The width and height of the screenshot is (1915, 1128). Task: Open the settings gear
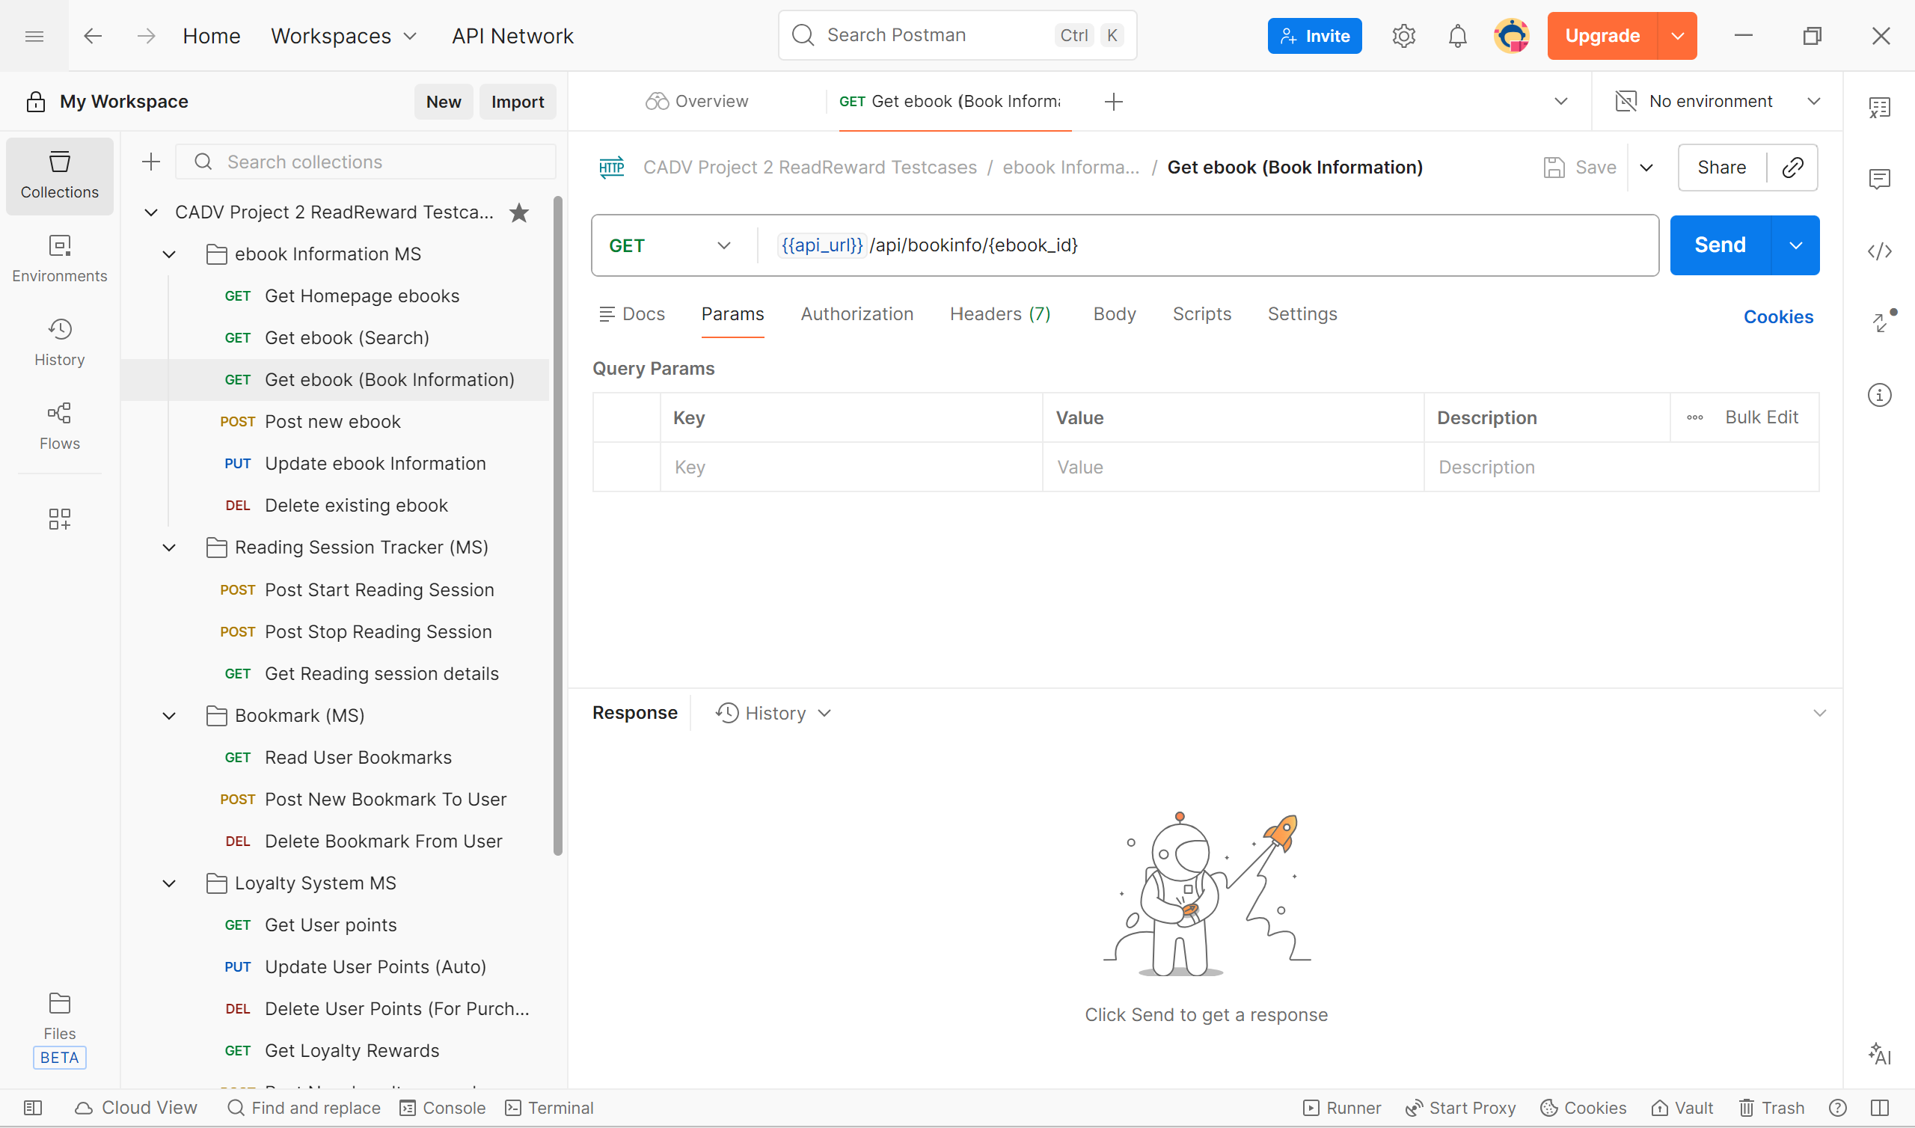[x=1403, y=36]
